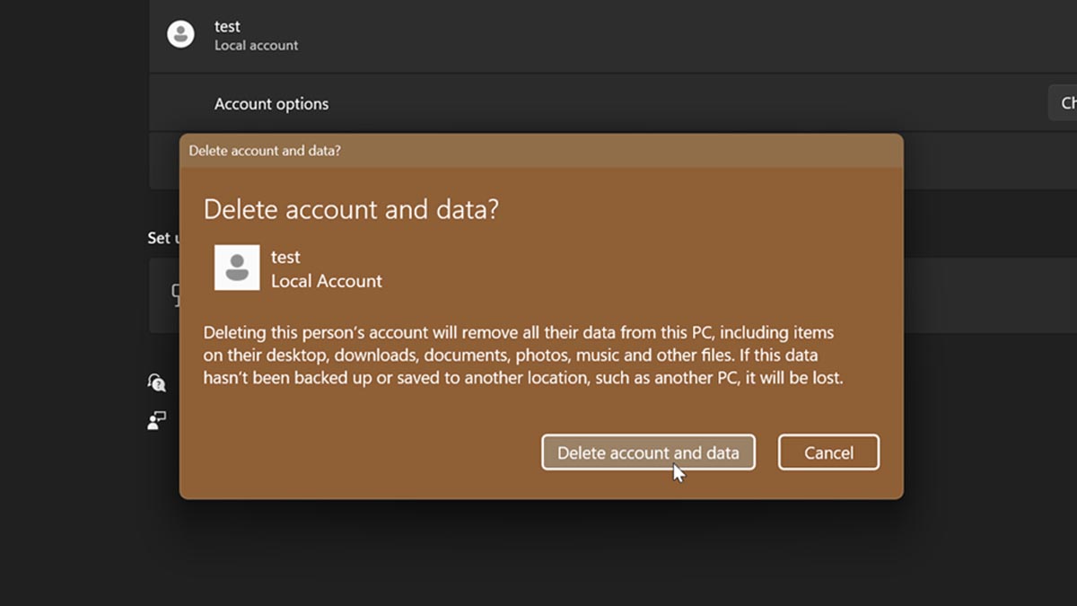The width and height of the screenshot is (1077, 606).
Task: Click the test avatar inside the dialog
Action: pos(237,268)
